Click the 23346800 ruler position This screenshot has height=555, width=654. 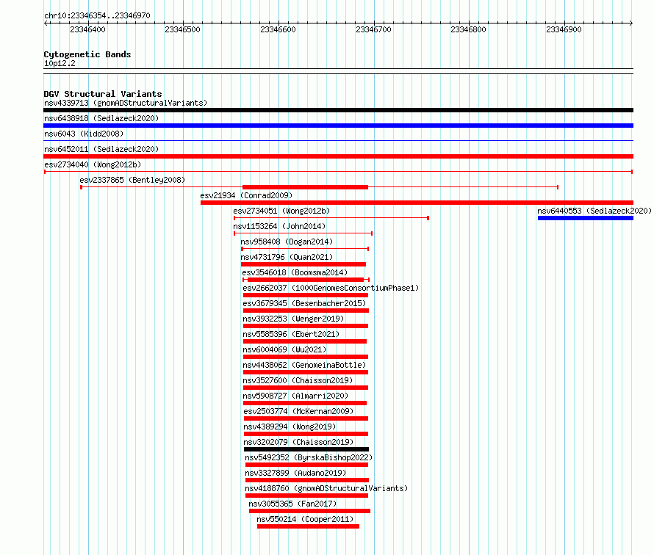[468, 29]
